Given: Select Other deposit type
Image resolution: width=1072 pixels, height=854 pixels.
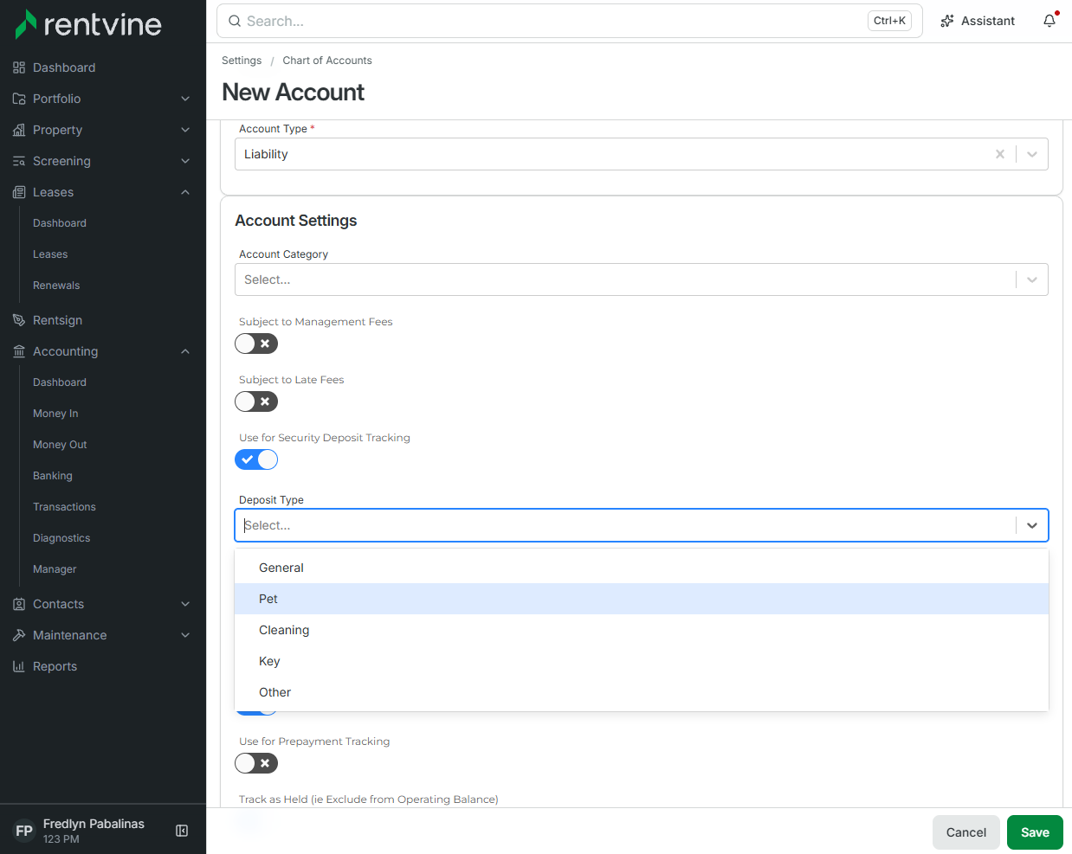Looking at the screenshot, I should [642, 692].
